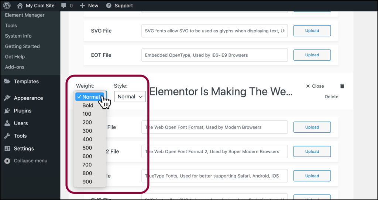
Task: Open My Cool Site home icon
Action: point(20,5)
